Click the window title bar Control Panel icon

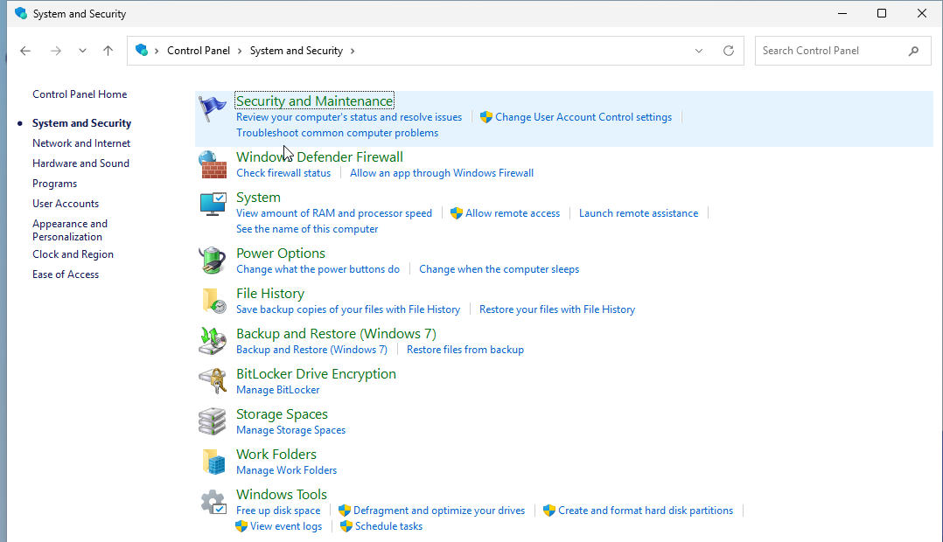[x=21, y=13]
